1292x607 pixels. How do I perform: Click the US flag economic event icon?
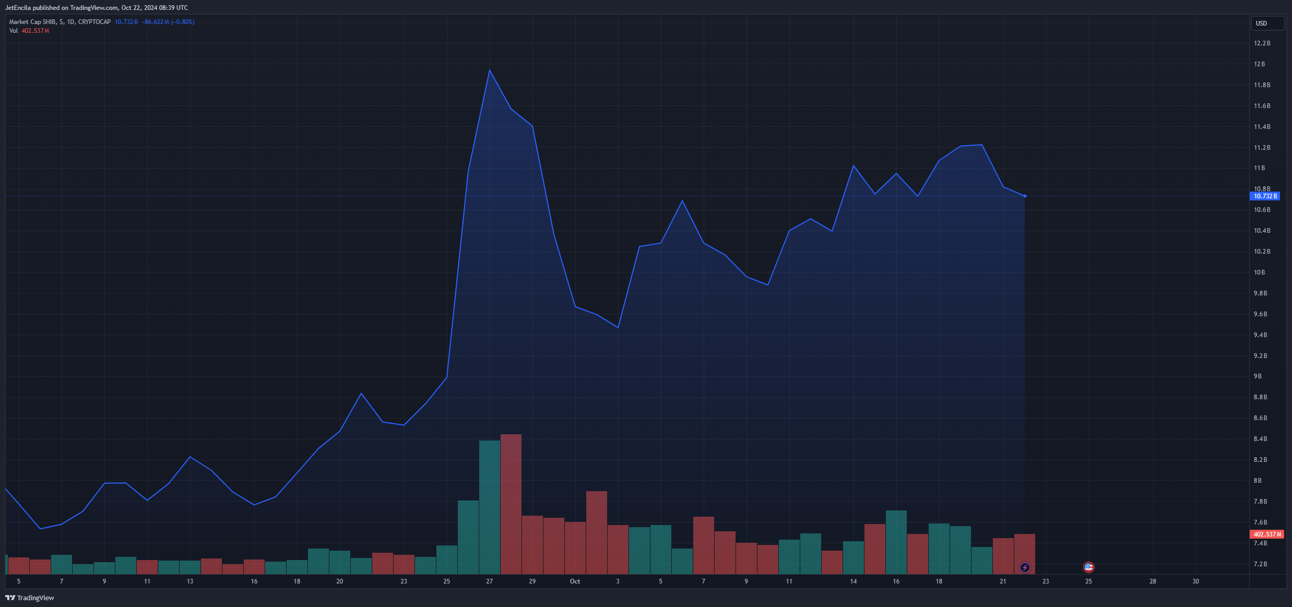point(1088,567)
